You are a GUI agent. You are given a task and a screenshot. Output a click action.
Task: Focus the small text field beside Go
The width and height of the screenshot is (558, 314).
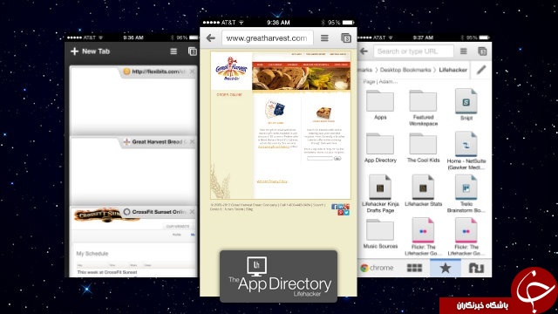click(320, 158)
